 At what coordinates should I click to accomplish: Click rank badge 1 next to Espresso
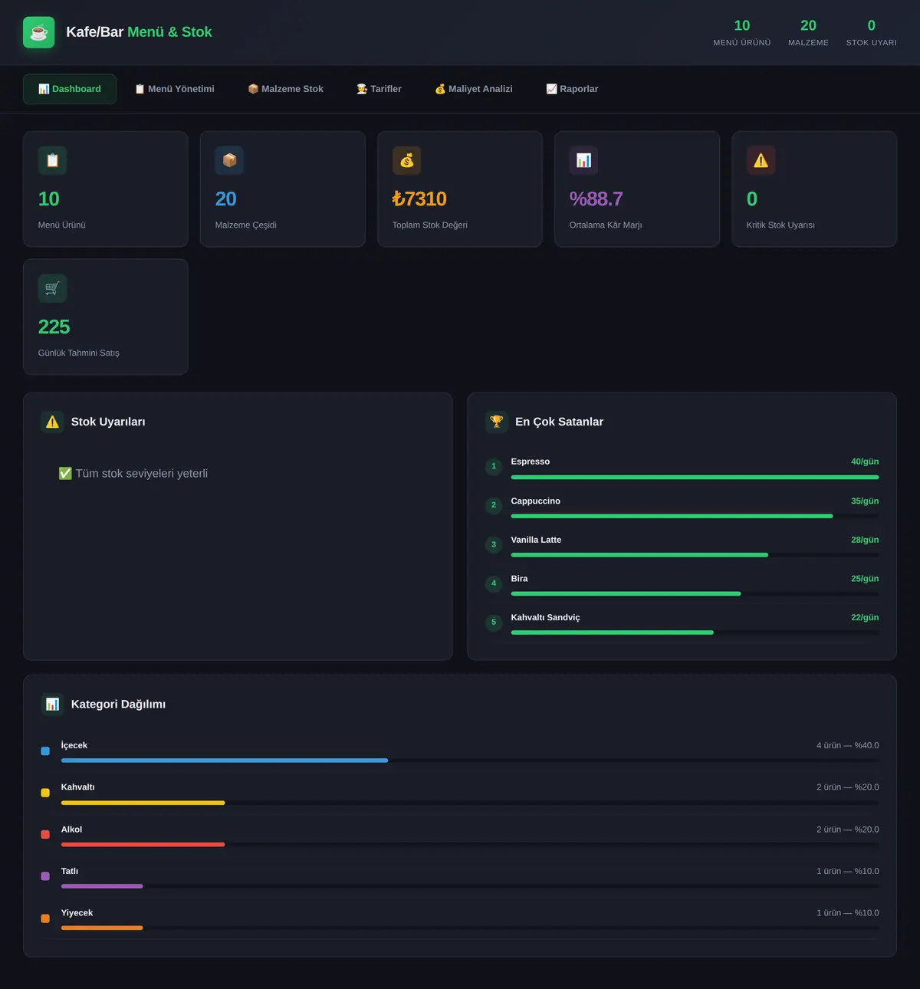click(x=494, y=466)
